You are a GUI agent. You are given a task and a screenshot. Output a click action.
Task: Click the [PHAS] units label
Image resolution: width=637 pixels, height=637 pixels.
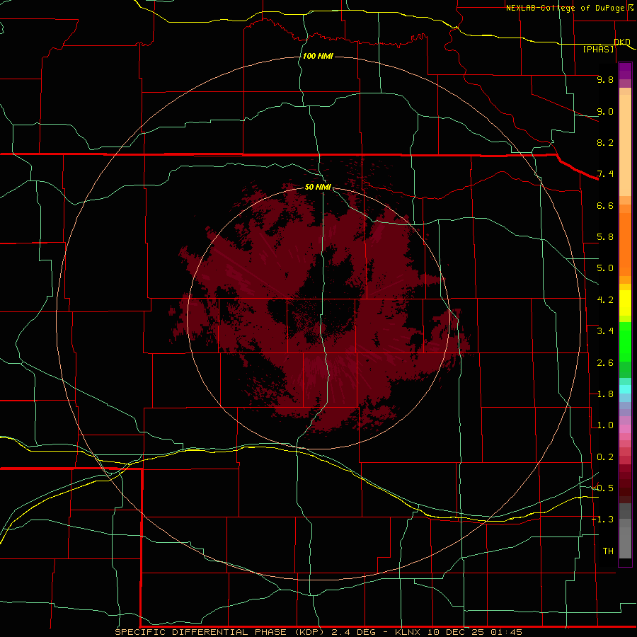(x=598, y=49)
